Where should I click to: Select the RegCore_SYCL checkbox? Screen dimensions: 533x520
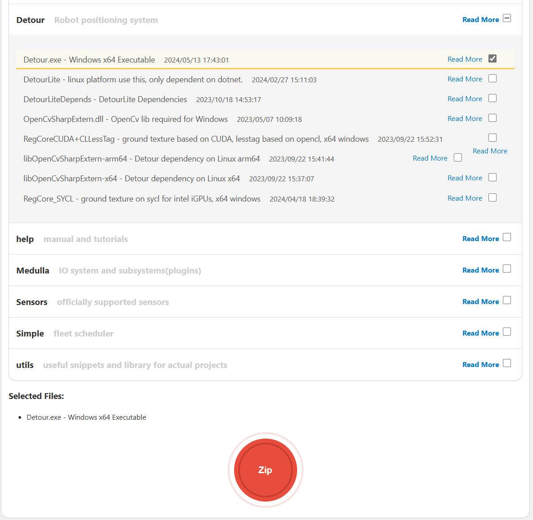click(492, 197)
